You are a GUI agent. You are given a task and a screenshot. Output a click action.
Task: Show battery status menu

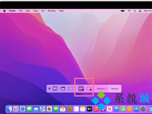[x=123, y=11]
